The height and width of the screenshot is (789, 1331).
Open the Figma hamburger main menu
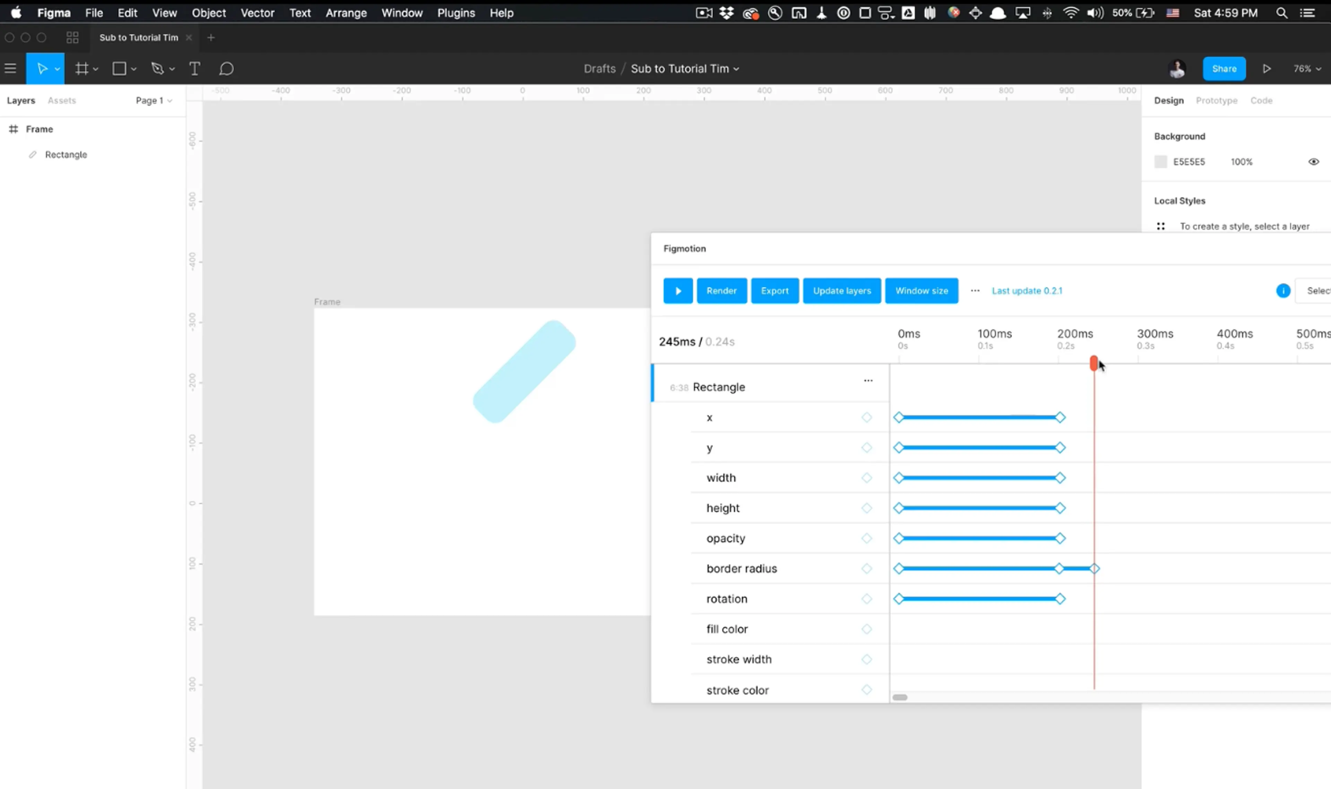click(x=10, y=69)
